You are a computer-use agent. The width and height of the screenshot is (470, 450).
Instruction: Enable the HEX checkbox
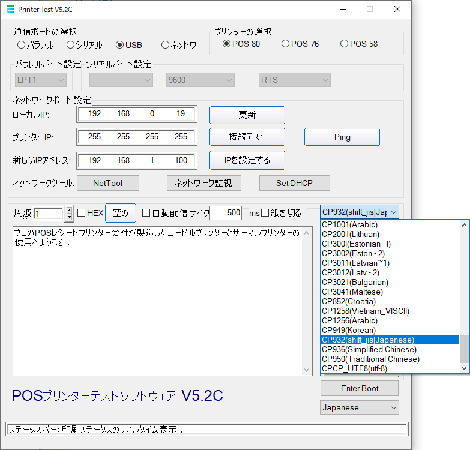[82, 213]
